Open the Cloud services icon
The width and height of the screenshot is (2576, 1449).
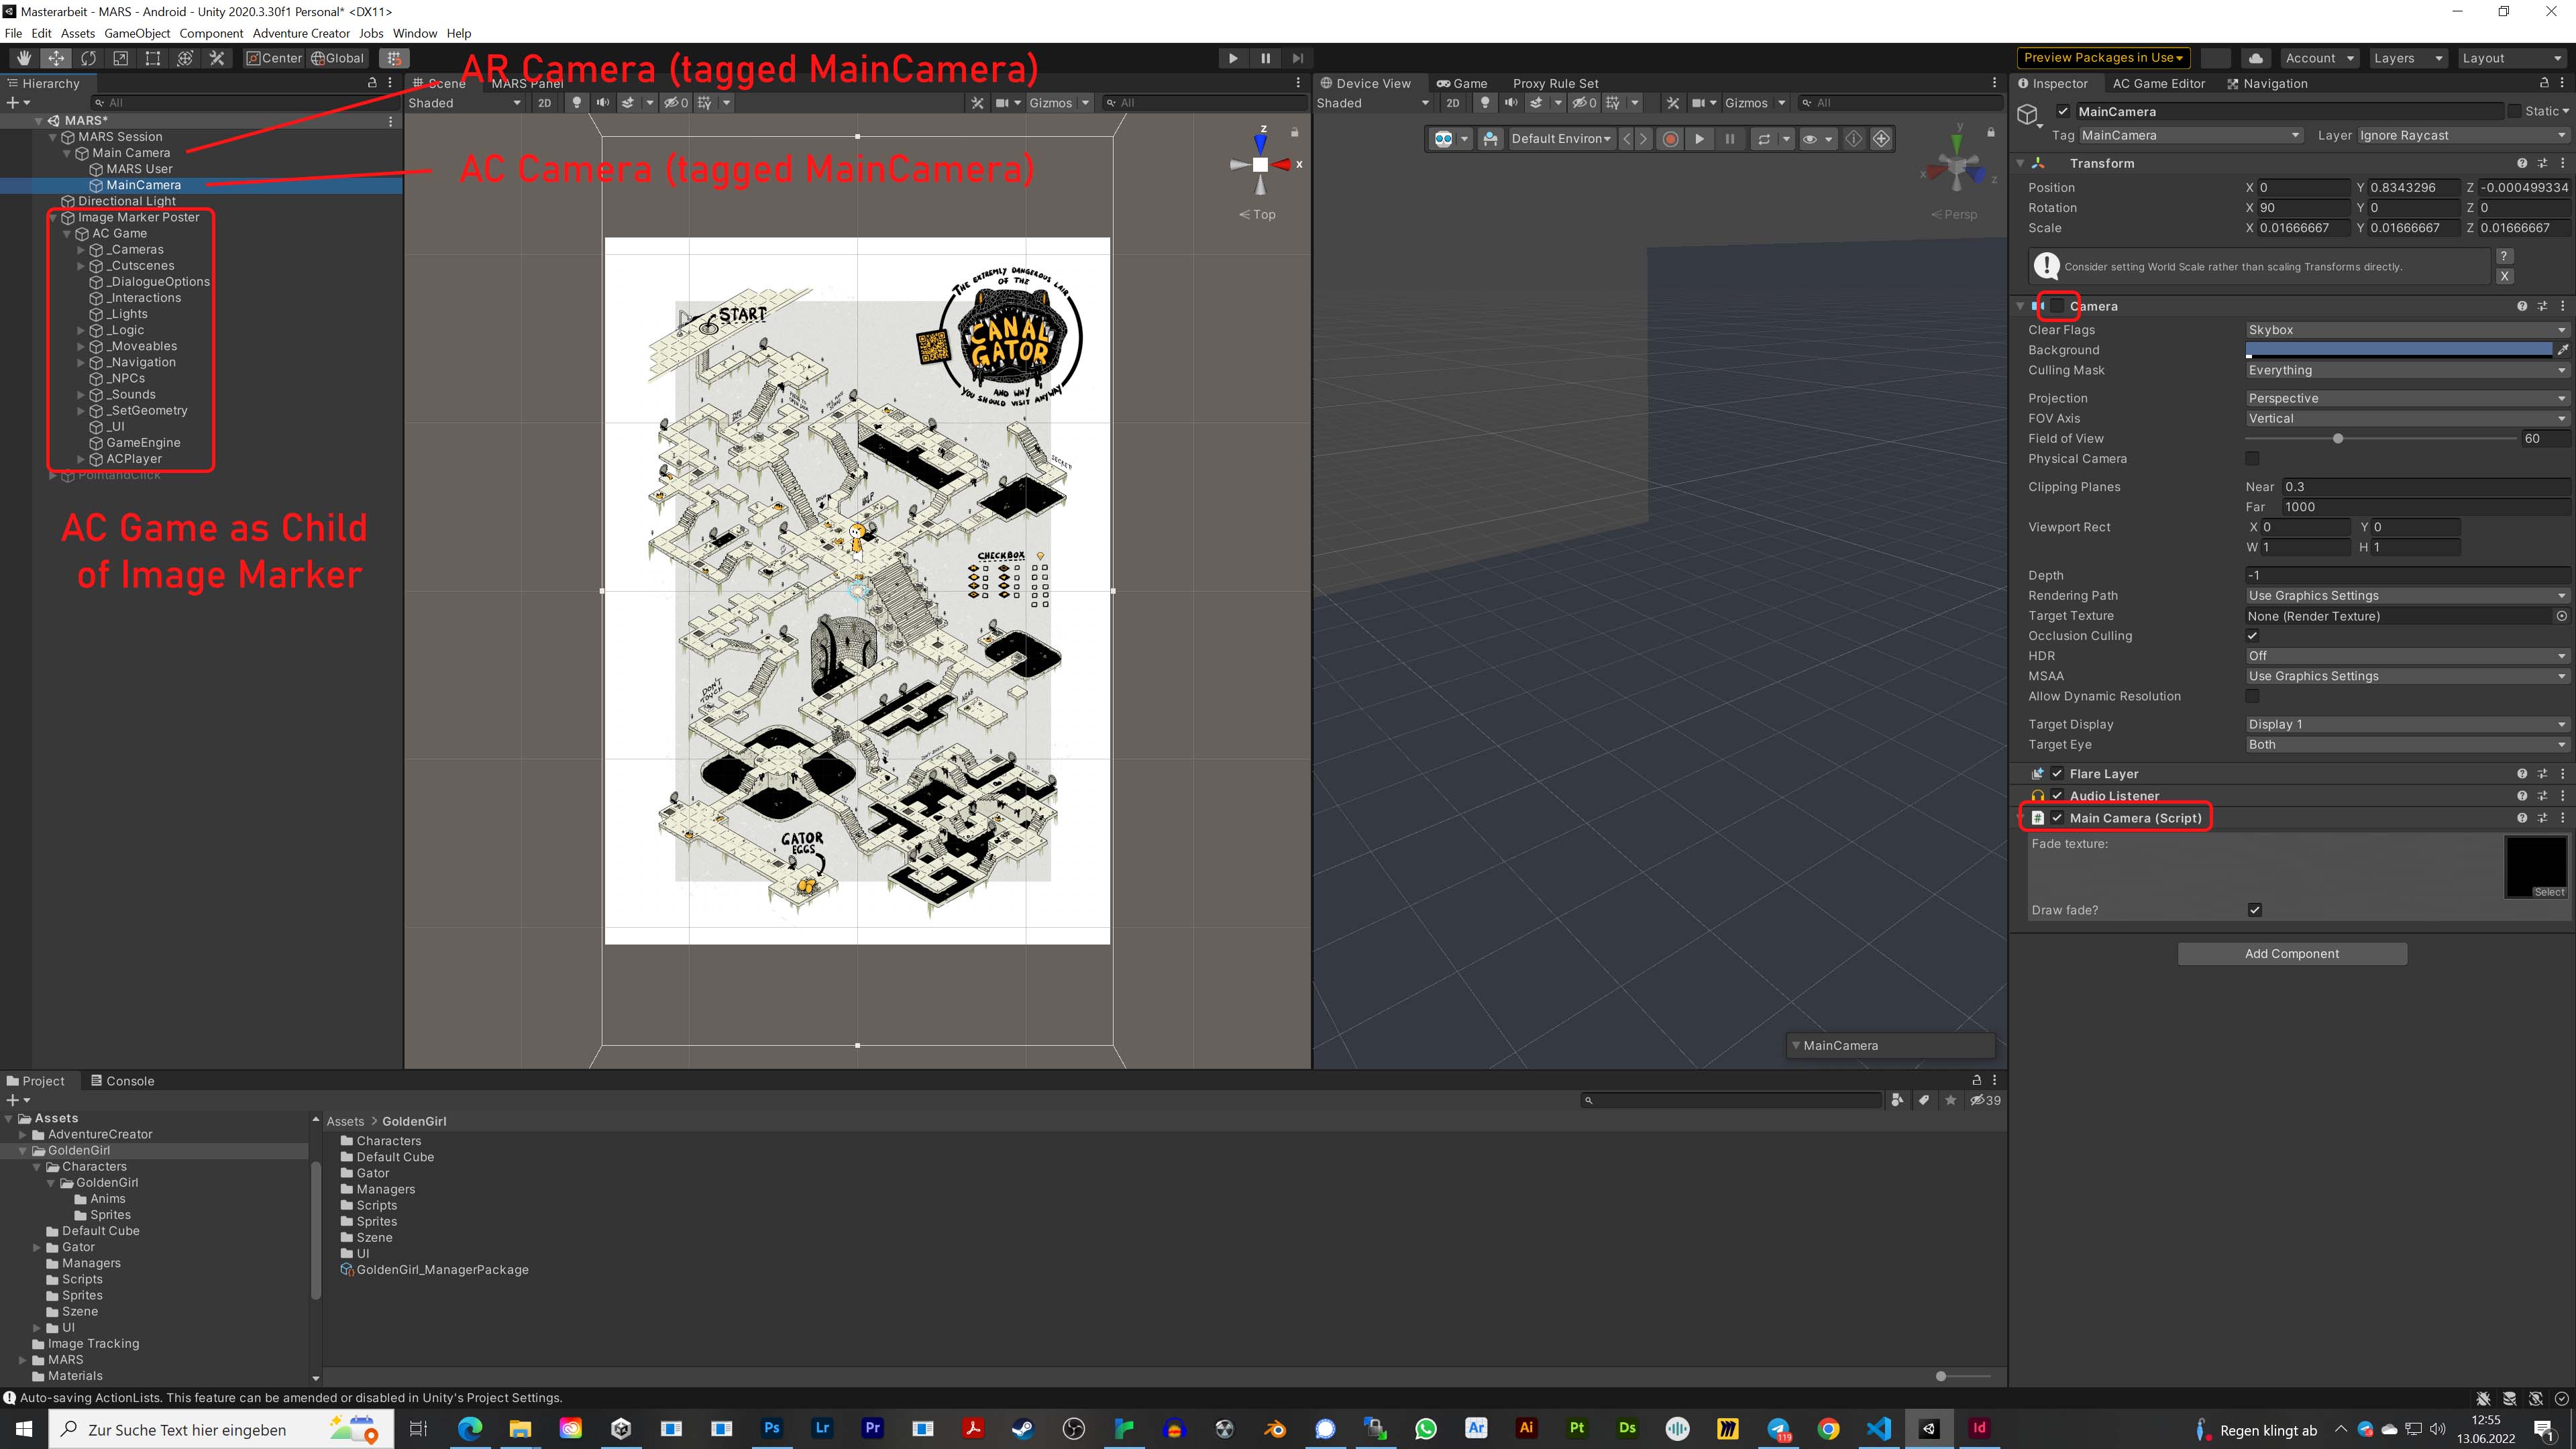2255,58
